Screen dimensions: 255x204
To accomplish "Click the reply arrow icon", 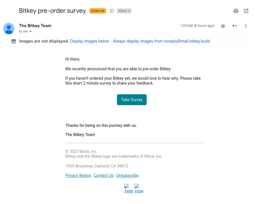I will tap(235, 26).
